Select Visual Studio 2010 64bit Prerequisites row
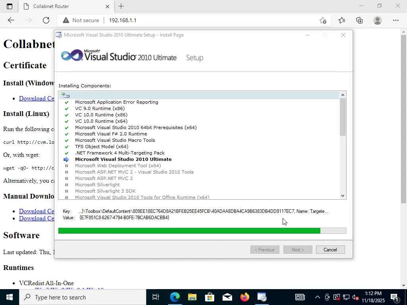The height and width of the screenshot is (305, 407). (200, 127)
